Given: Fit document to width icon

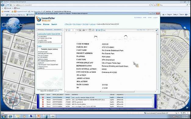Looking at the screenshot, I should pyautogui.click(x=104, y=30).
